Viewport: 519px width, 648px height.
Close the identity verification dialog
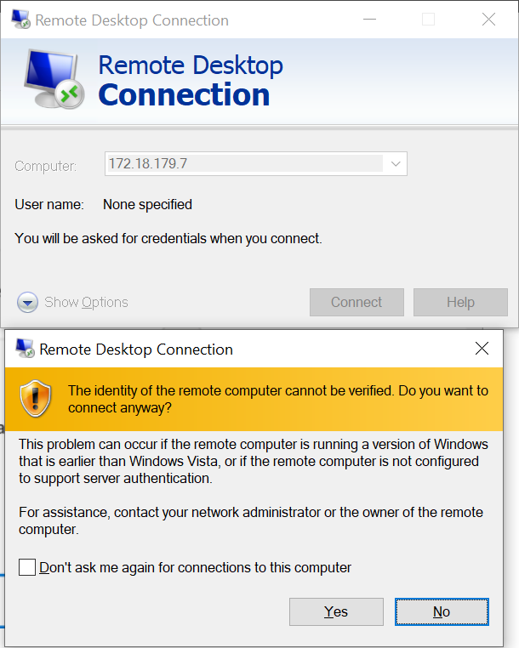[482, 349]
